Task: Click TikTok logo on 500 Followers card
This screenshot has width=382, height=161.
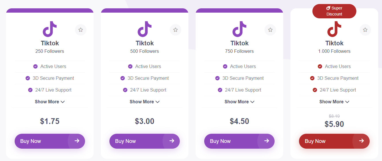Action: (144, 29)
